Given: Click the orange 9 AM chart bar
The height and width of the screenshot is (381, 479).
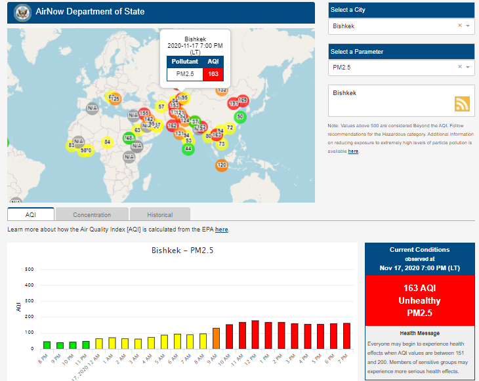Looking at the screenshot, I should coord(216,338).
